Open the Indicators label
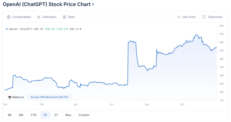Image resolution: width=231 pixels, height=122 pixels. tap(50, 17)
